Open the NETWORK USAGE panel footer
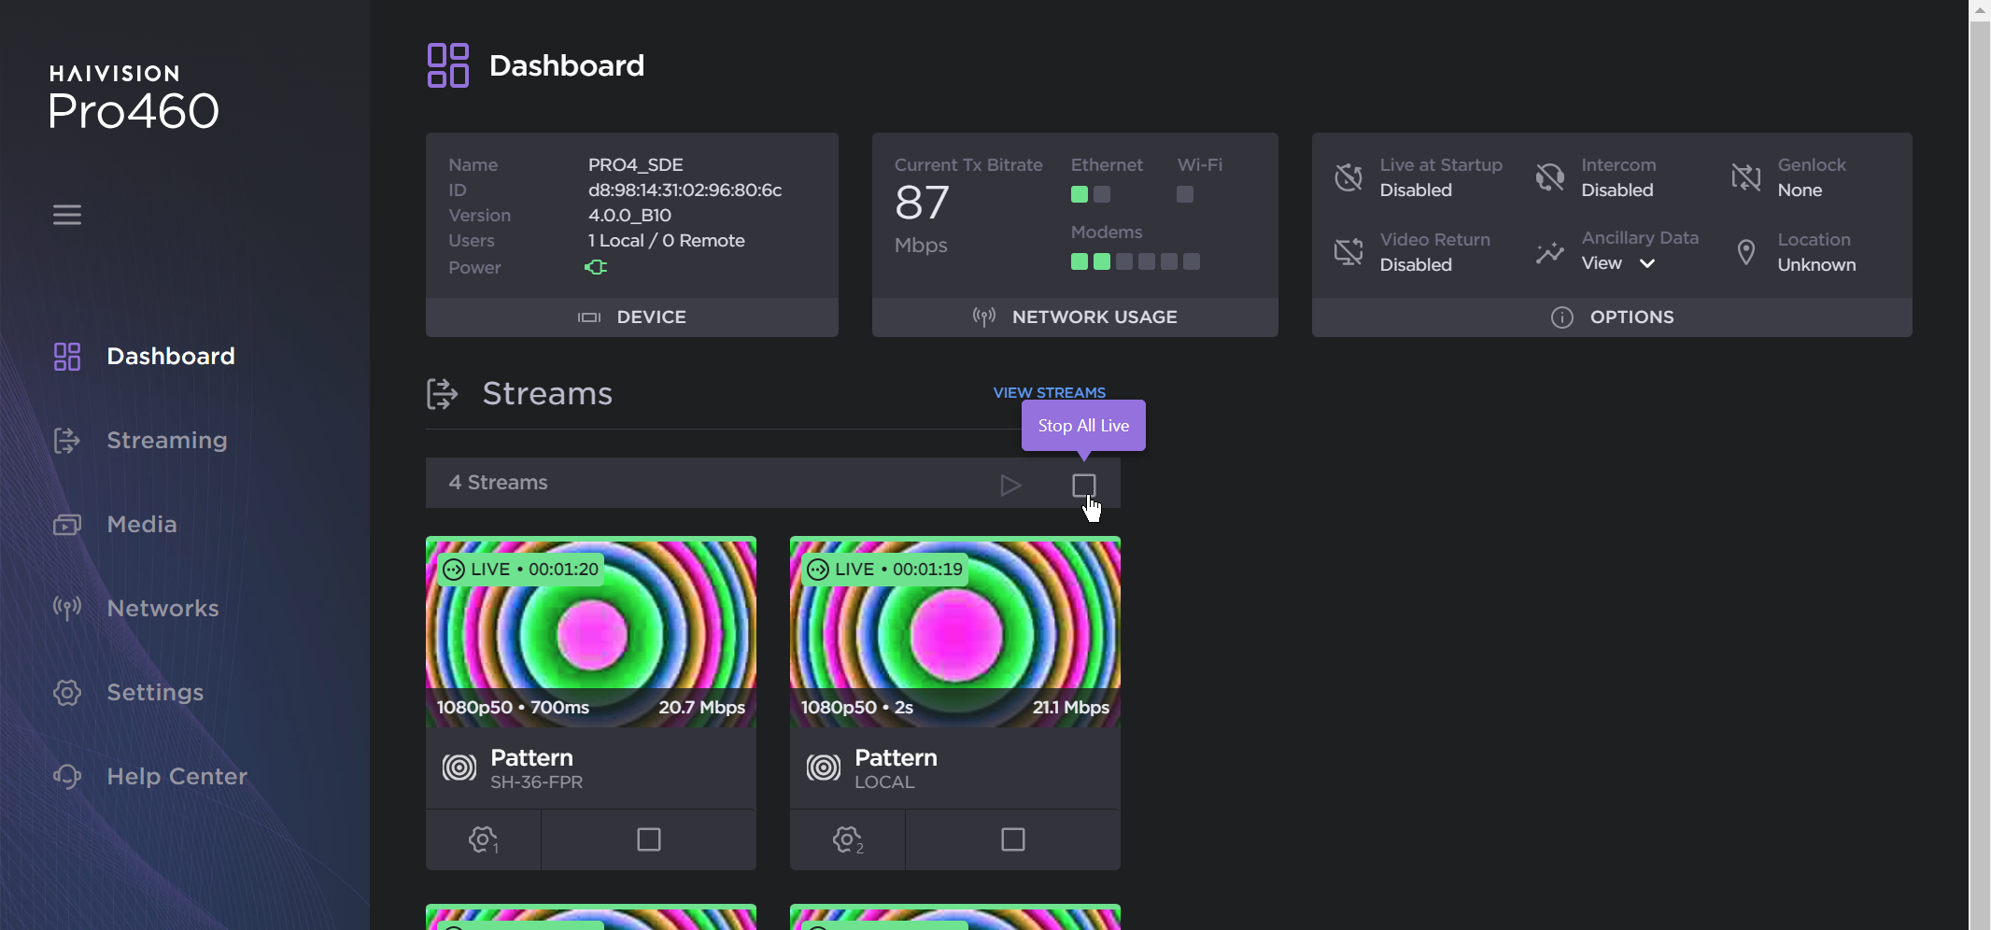The image size is (1991, 930). pyautogui.click(x=1075, y=317)
